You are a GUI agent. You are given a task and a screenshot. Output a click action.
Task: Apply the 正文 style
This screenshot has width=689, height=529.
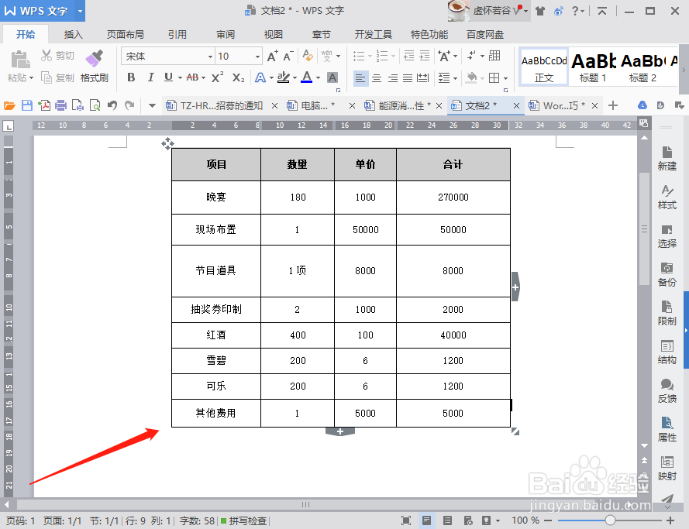point(543,67)
